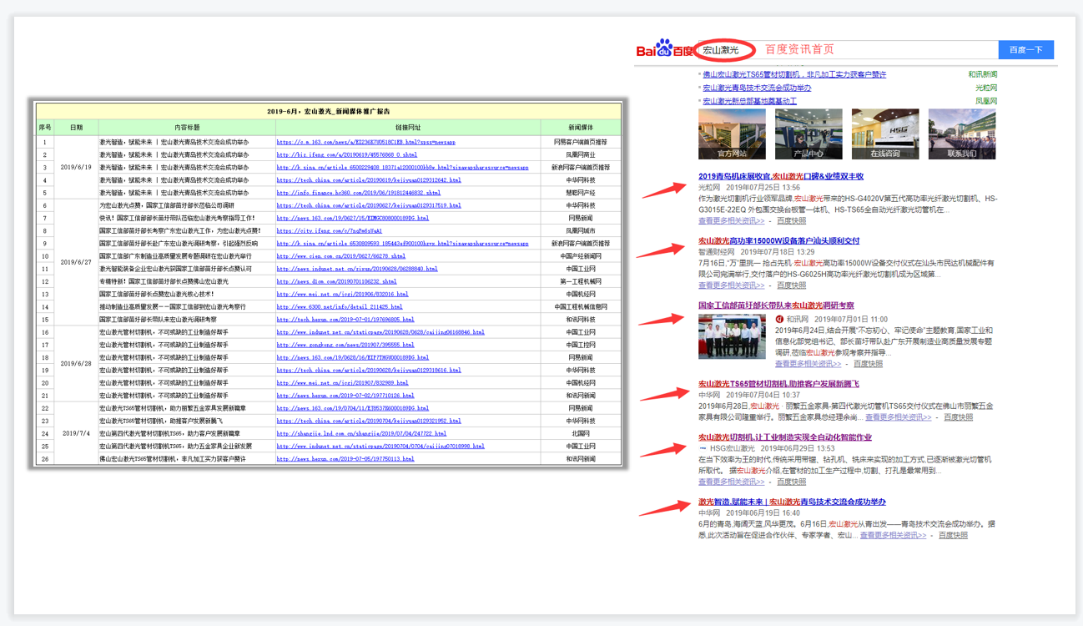Open the 在线咨询 thumbnail

[885, 134]
